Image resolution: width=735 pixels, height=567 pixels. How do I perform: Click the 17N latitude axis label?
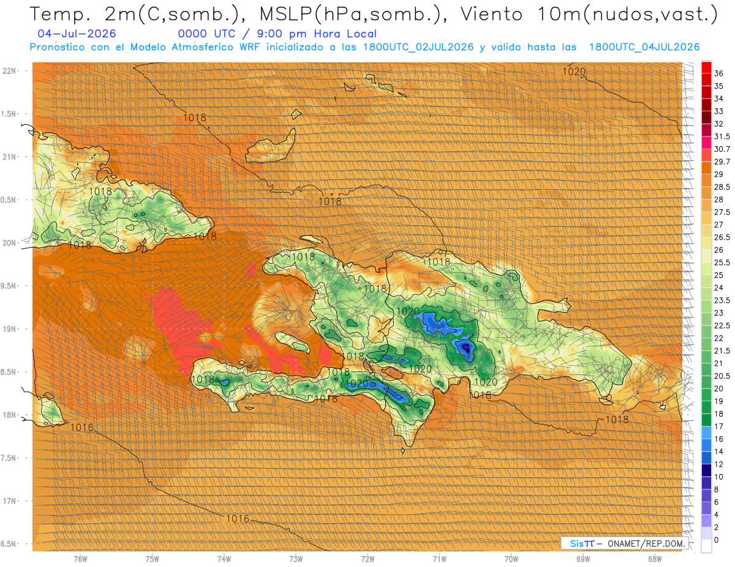(x=9, y=501)
